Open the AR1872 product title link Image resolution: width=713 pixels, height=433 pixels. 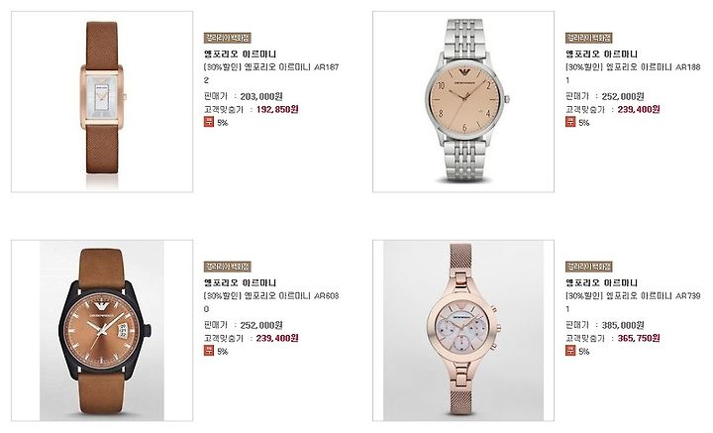pos(271,73)
